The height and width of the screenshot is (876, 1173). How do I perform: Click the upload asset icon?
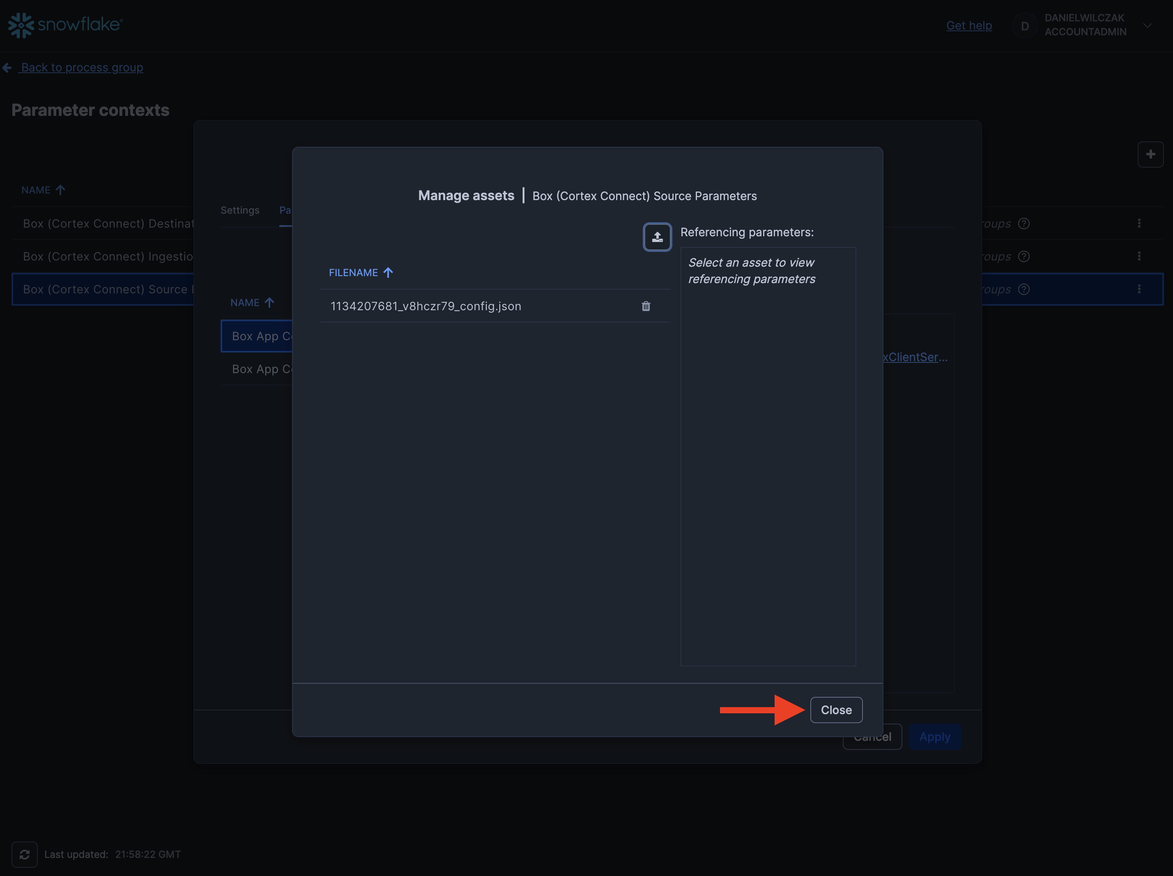click(657, 237)
